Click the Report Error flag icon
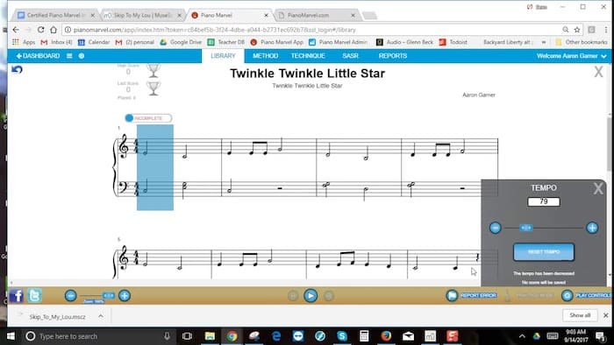Image resolution: width=614 pixels, height=345 pixels. 452,296
